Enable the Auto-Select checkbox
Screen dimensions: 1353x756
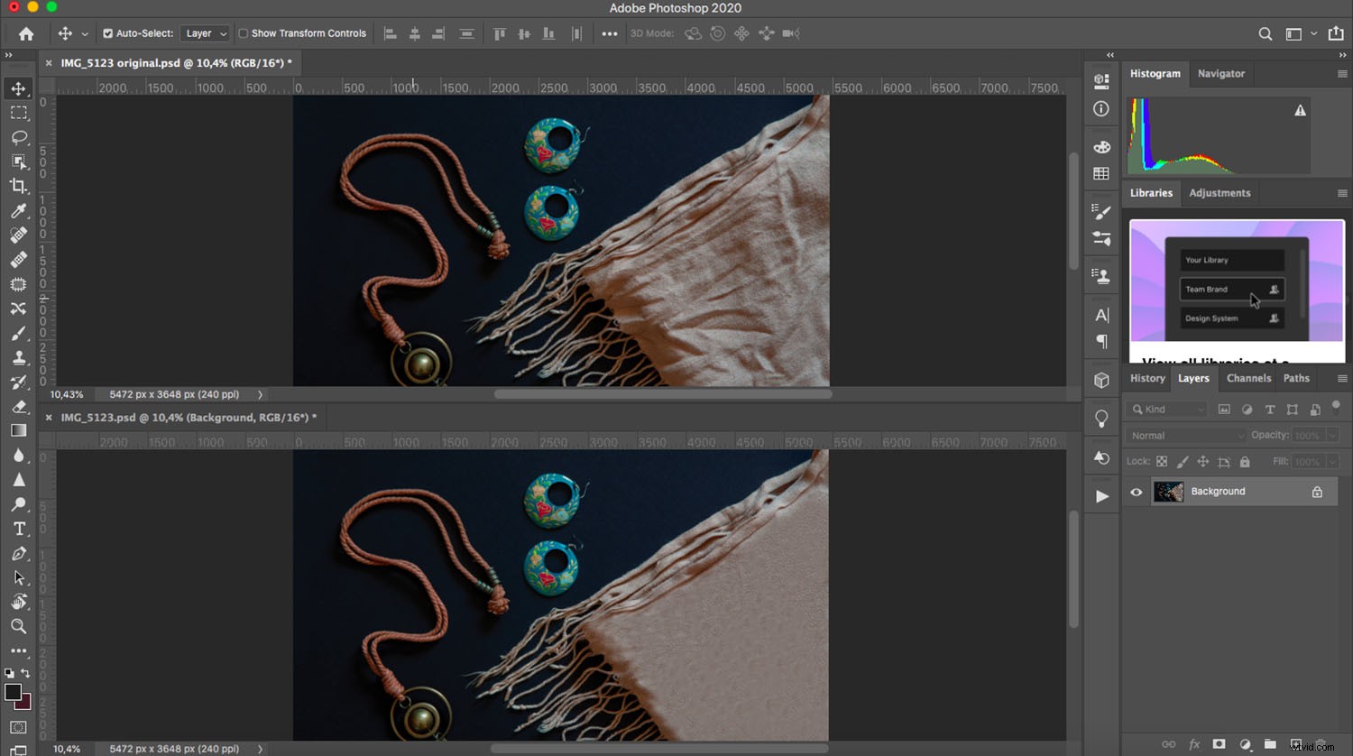tap(107, 32)
